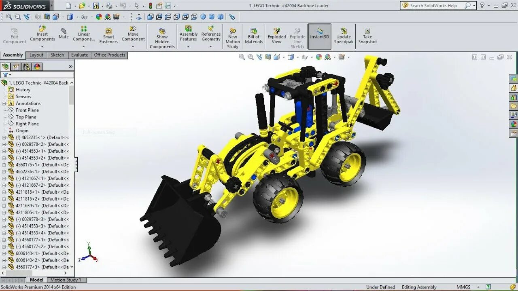Select the Sensors tree item
Screen dimensions: 518x291
pyautogui.click(x=23, y=97)
